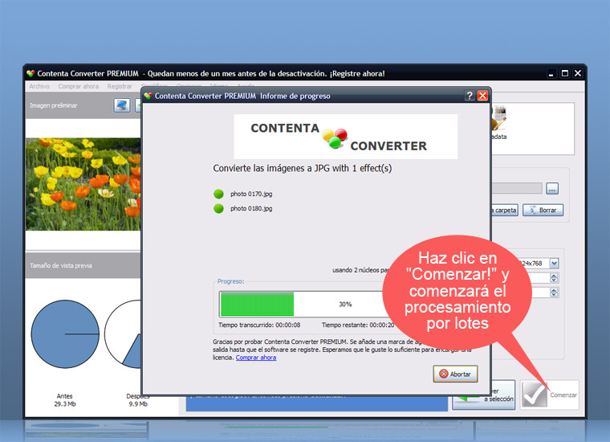610x442 pixels.
Task: Open the Comprar ahora menu
Action: [78, 87]
